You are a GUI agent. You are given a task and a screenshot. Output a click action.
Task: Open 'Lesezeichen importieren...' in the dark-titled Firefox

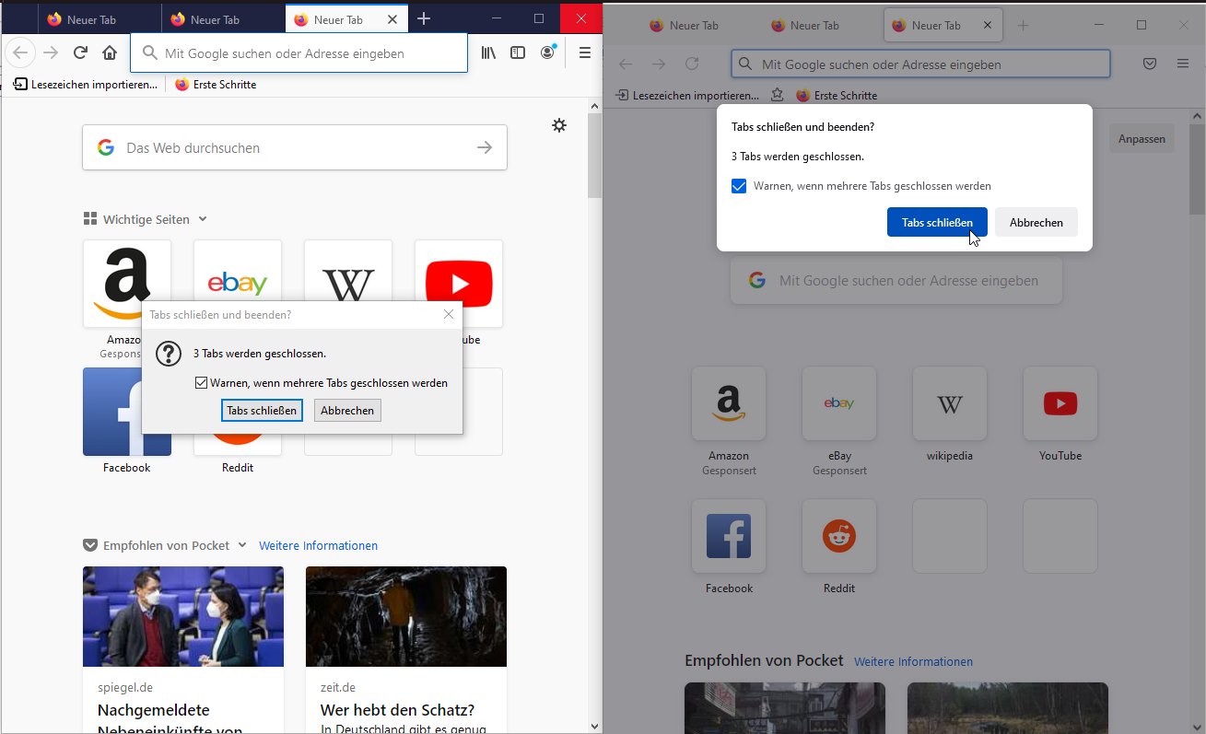[x=86, y=84]
